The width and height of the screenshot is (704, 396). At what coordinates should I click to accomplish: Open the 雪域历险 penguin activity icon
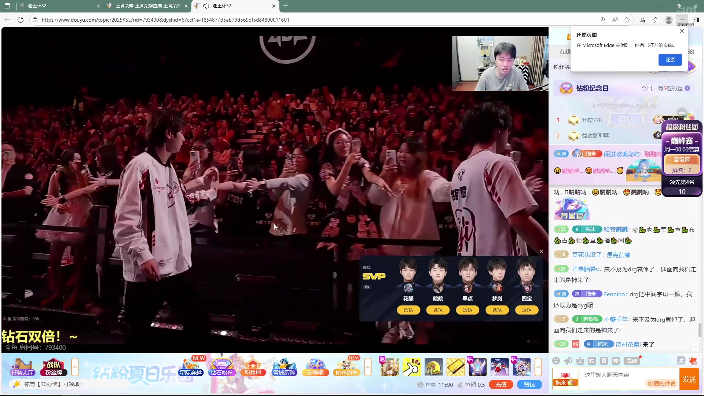pyautogui.click(x=284, y=367)
